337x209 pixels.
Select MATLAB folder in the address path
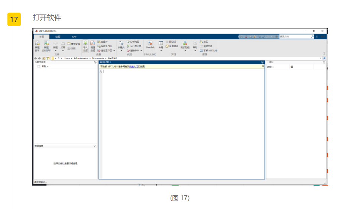[x=113, y=58]
